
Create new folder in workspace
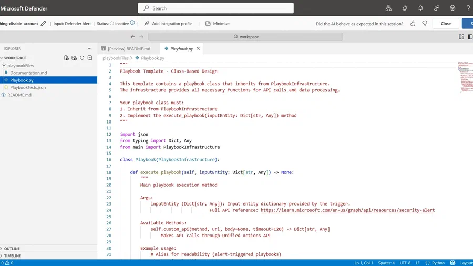click(x=74, y=58)
